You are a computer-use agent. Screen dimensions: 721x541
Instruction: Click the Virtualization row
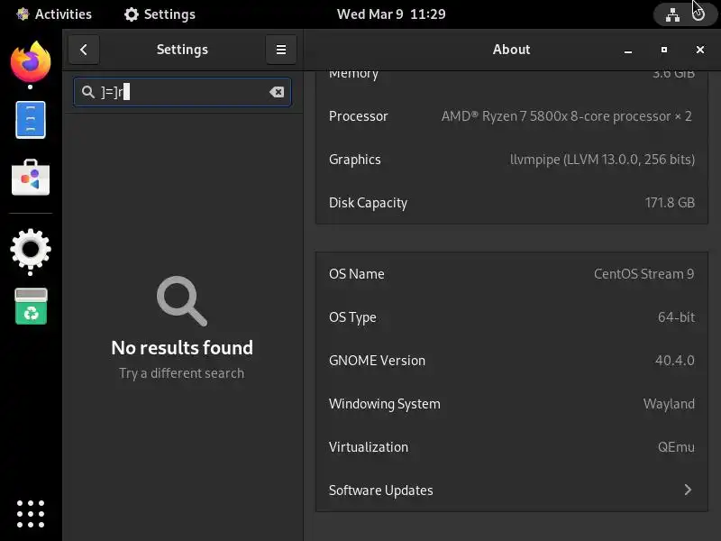[x=512, y=447]
